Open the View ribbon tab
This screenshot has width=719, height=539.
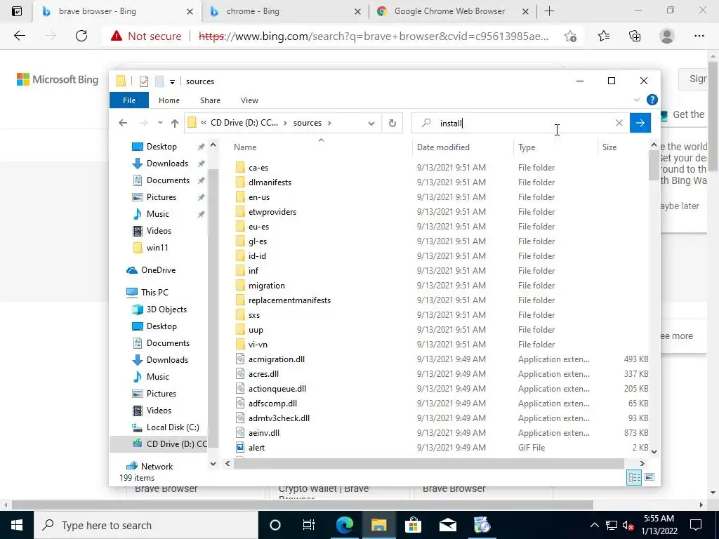249,100
